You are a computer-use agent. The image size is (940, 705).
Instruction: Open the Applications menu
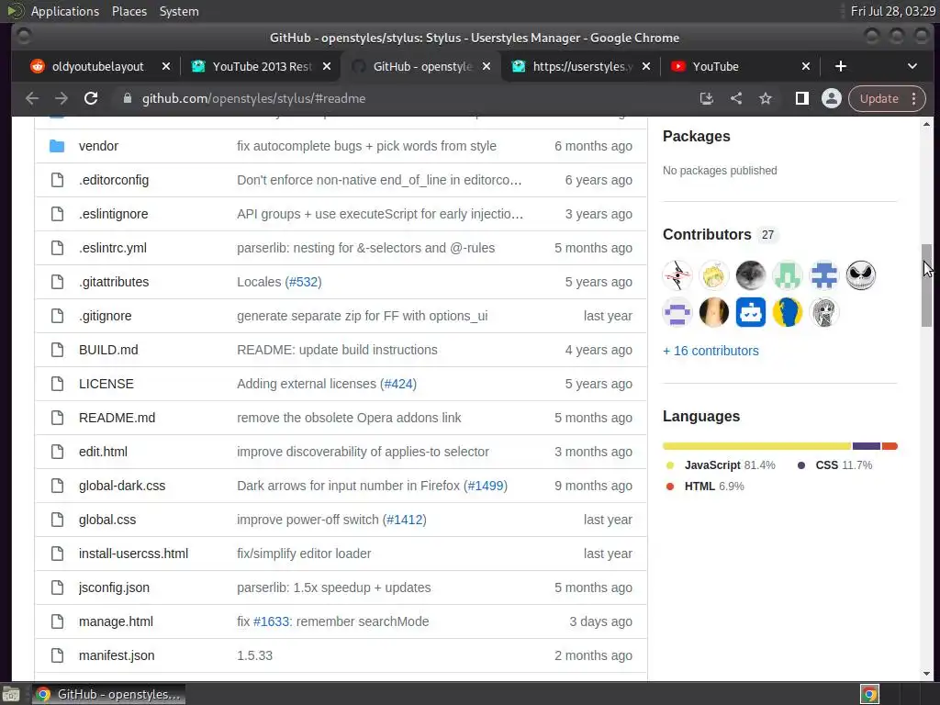tap(65, 11)
